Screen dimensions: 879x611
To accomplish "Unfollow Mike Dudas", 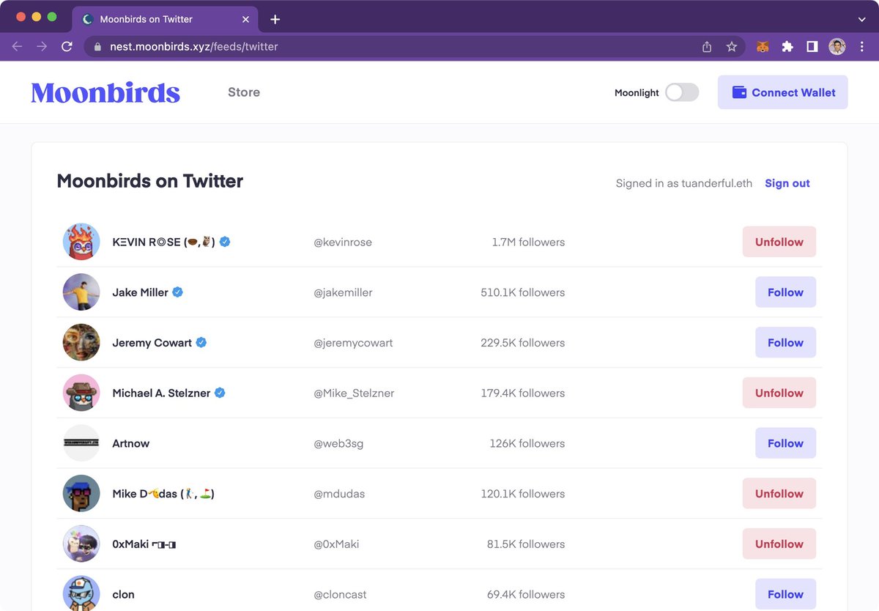I will pyautogui.click(x=779, y=494).
